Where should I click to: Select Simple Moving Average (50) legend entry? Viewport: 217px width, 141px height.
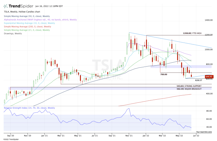[27, 16]
